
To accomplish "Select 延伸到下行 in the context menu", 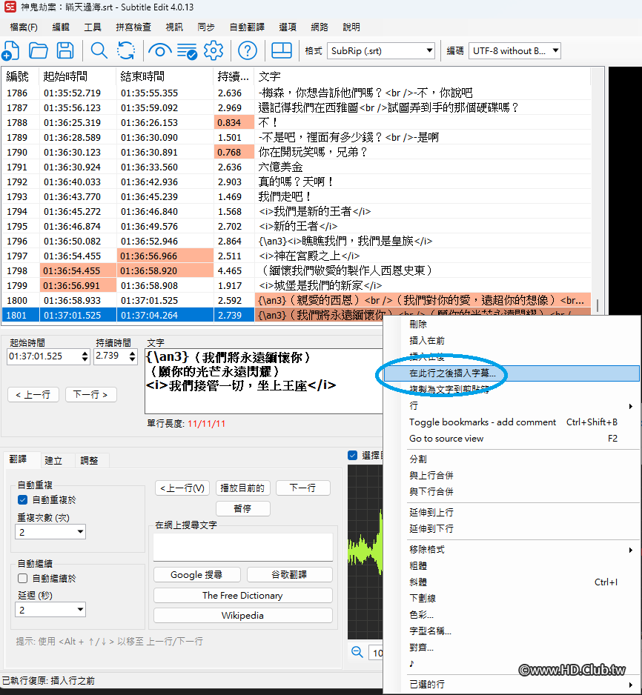I will pos(512,529).
